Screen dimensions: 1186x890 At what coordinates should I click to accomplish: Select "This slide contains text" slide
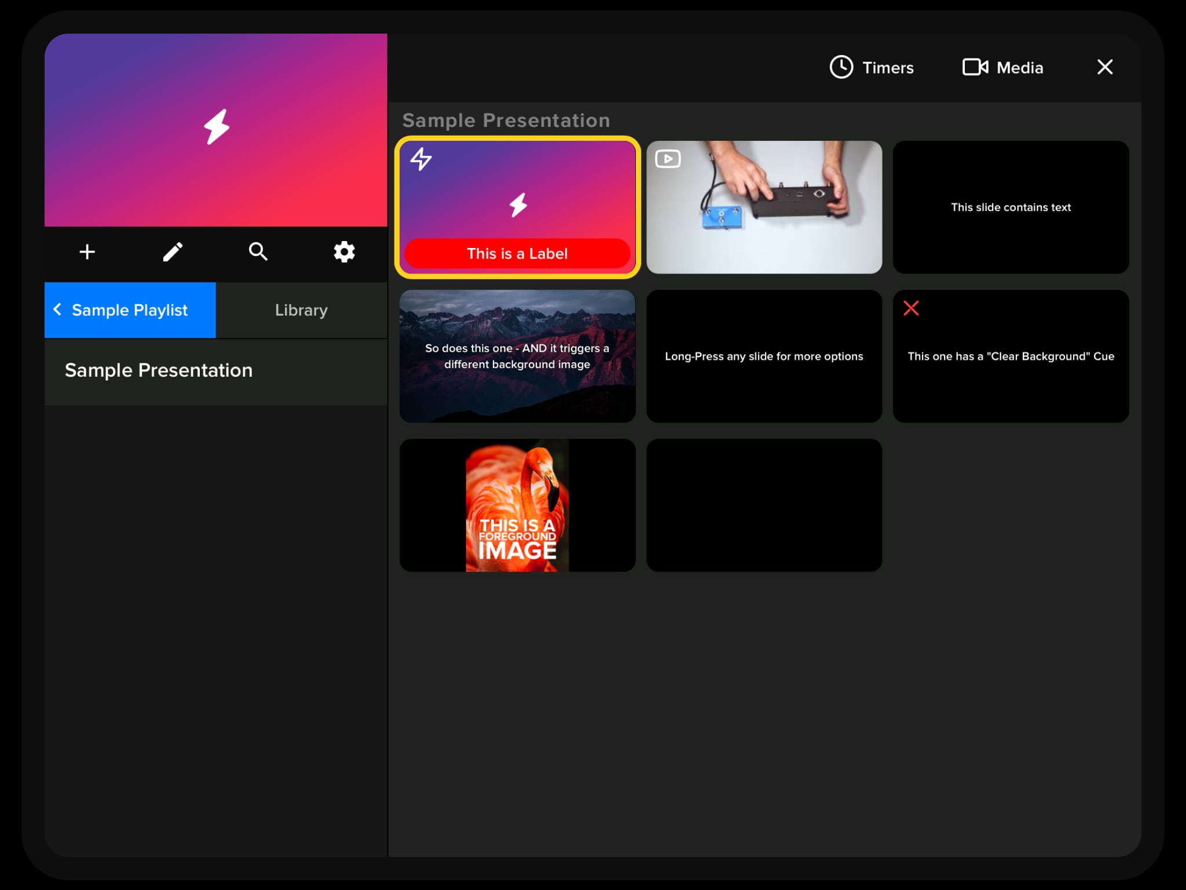pos(1011,207)
